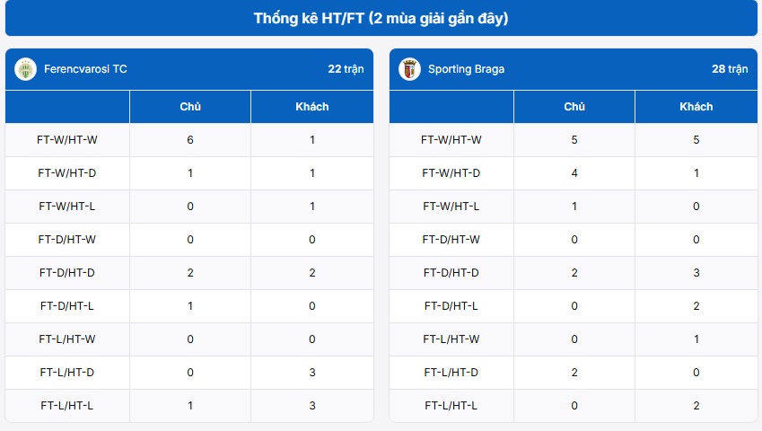Screen dimensions: 762x431
Task: Click Sporting Braga home value 2 for FT-L/HT-D
Action: 574,373
